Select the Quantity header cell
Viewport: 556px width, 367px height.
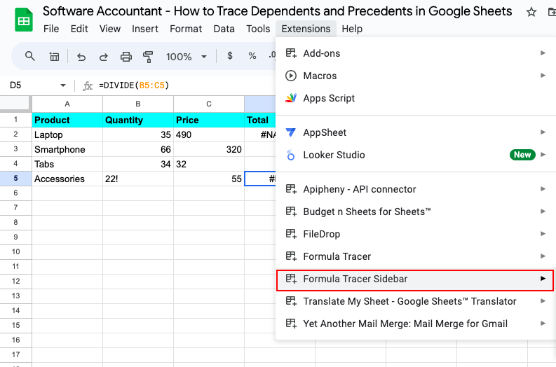tap(138, 120)
